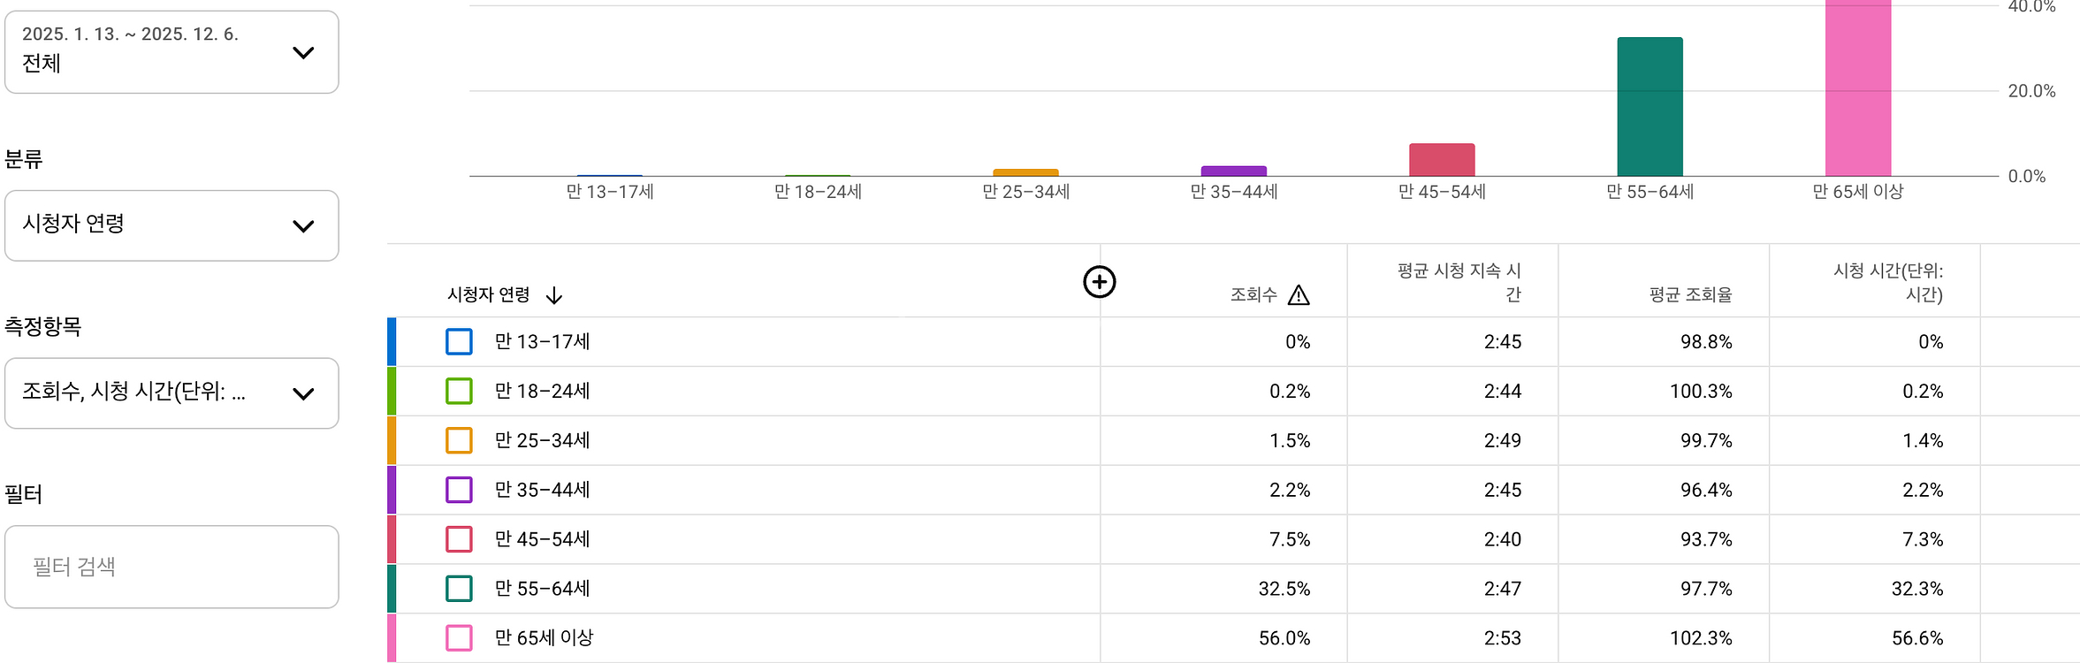The width and height of the screenshot is (2080, 663).
Task: Select the 만 55–64세 checkbox
Action: tap(459, 588)
